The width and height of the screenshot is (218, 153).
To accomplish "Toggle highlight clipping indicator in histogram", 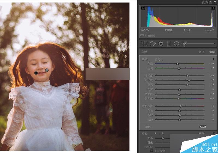I will point(213,8).
